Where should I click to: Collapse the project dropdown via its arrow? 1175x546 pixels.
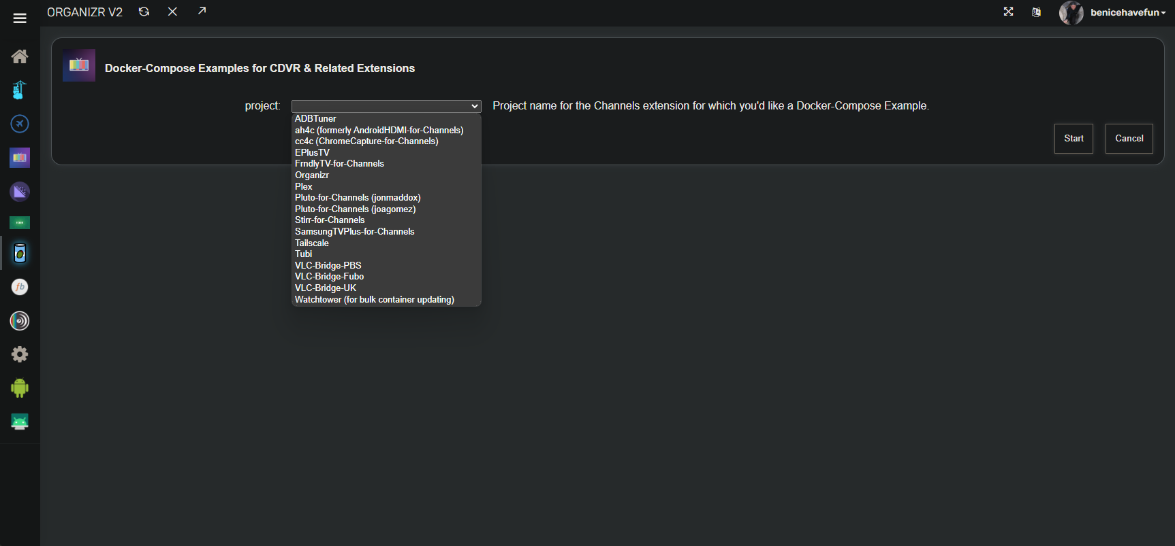tap(475, 106)
